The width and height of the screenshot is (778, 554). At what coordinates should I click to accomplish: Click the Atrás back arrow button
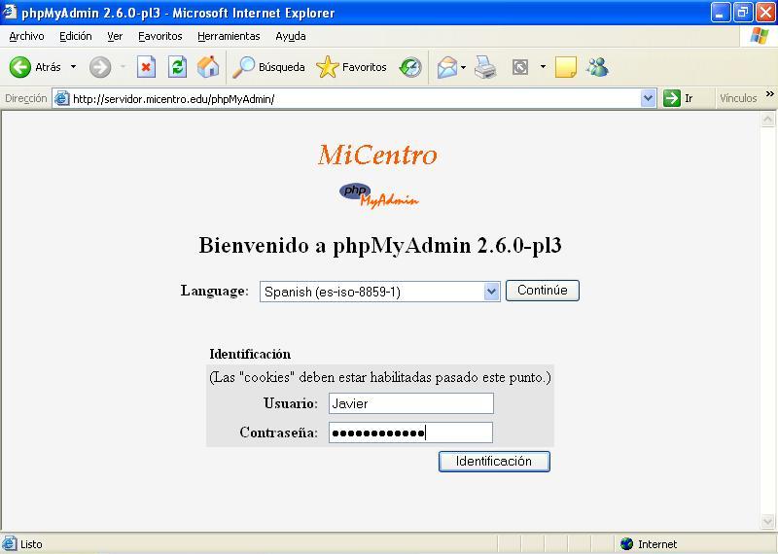pyautogui.click(x=21, y=67)
